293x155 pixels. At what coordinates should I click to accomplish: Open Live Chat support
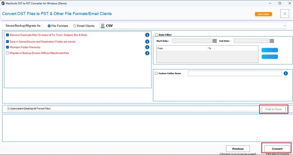263,14
